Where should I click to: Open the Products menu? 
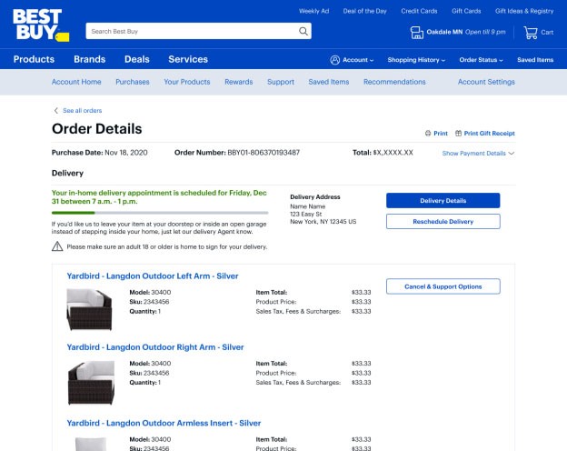click(34, 59)
